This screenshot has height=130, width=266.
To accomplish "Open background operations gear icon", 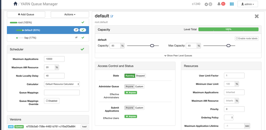I will [206, 4].
